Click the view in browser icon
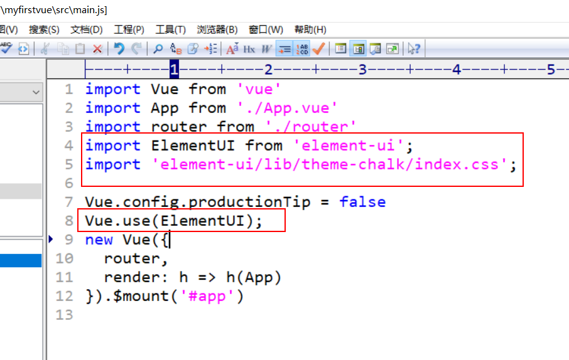This screenshot has height=360, width=569. 24,48
